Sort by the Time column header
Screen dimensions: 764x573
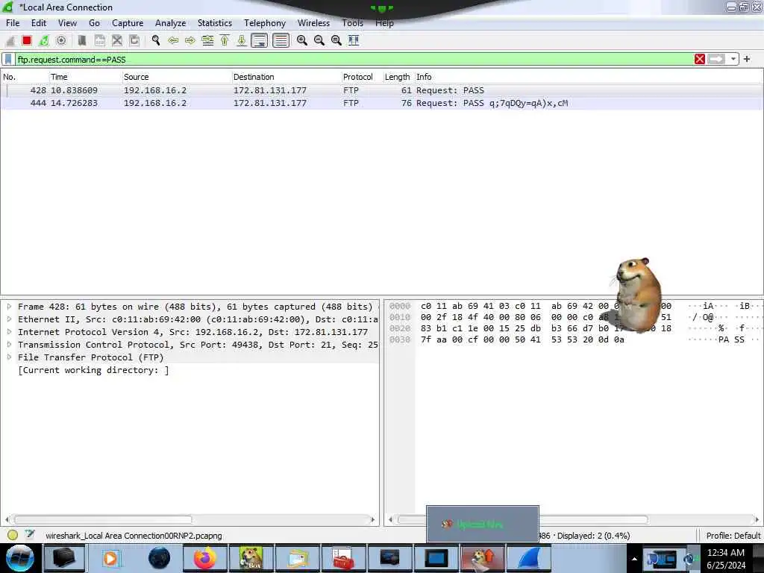click(85, 77)
